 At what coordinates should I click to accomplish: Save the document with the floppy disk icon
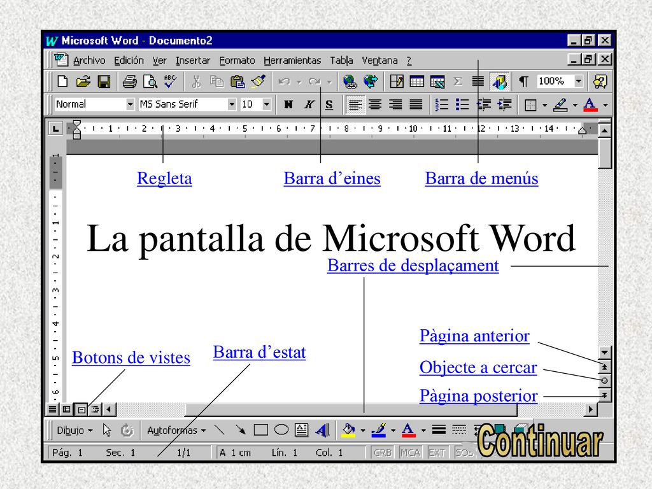coord(104,81)
